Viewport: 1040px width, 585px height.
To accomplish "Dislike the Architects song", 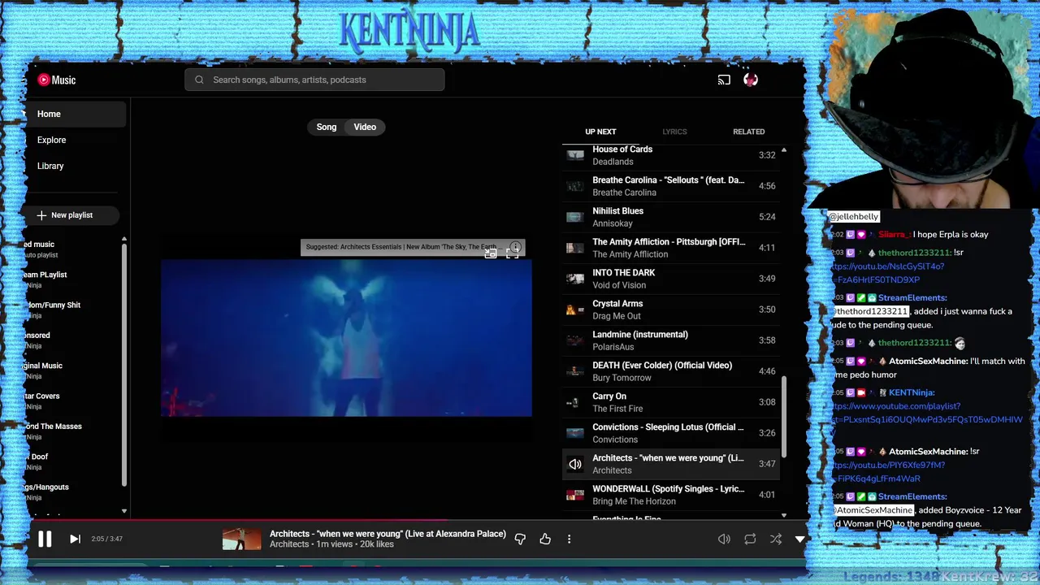I will click(x=520, y=539).
